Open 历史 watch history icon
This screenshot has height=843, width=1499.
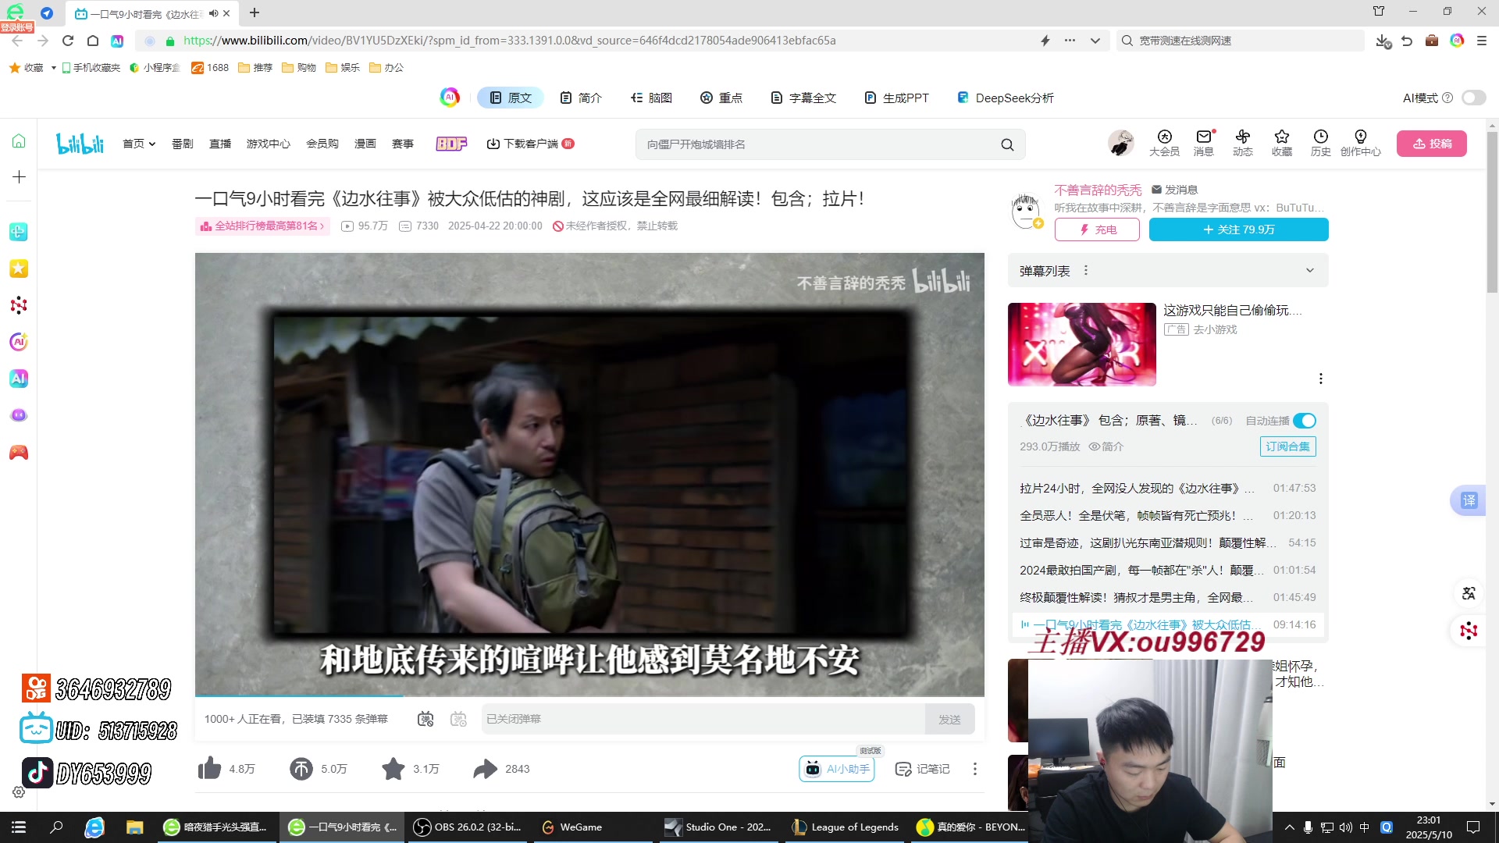(x=1321, y=143)
